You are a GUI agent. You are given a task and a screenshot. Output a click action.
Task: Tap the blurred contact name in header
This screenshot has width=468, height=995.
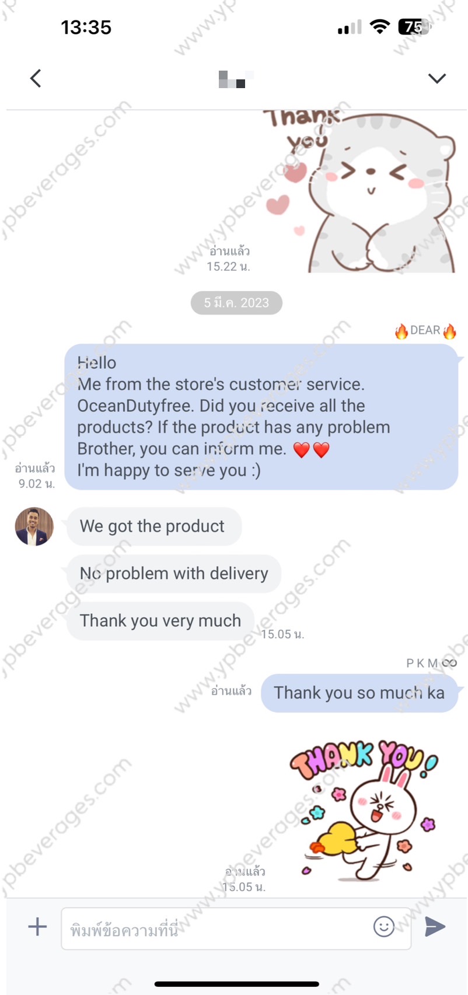pyautogui.click(x=236, y=79)
